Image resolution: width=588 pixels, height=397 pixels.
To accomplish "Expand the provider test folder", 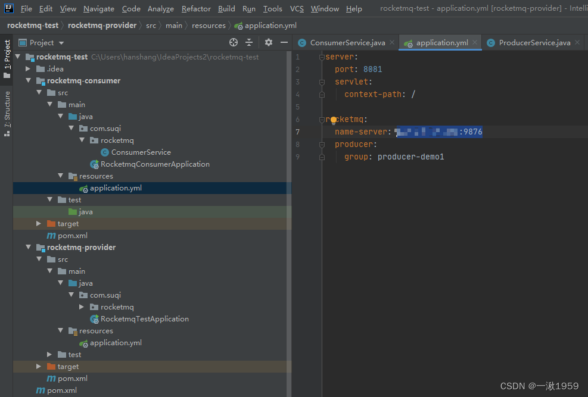I will (49, 354).
